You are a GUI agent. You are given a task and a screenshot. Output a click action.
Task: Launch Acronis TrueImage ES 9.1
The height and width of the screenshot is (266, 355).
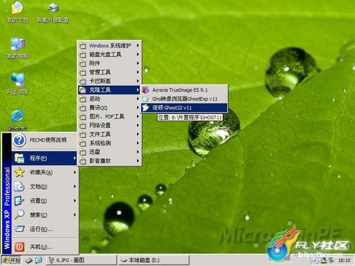[x=184, y=90]
